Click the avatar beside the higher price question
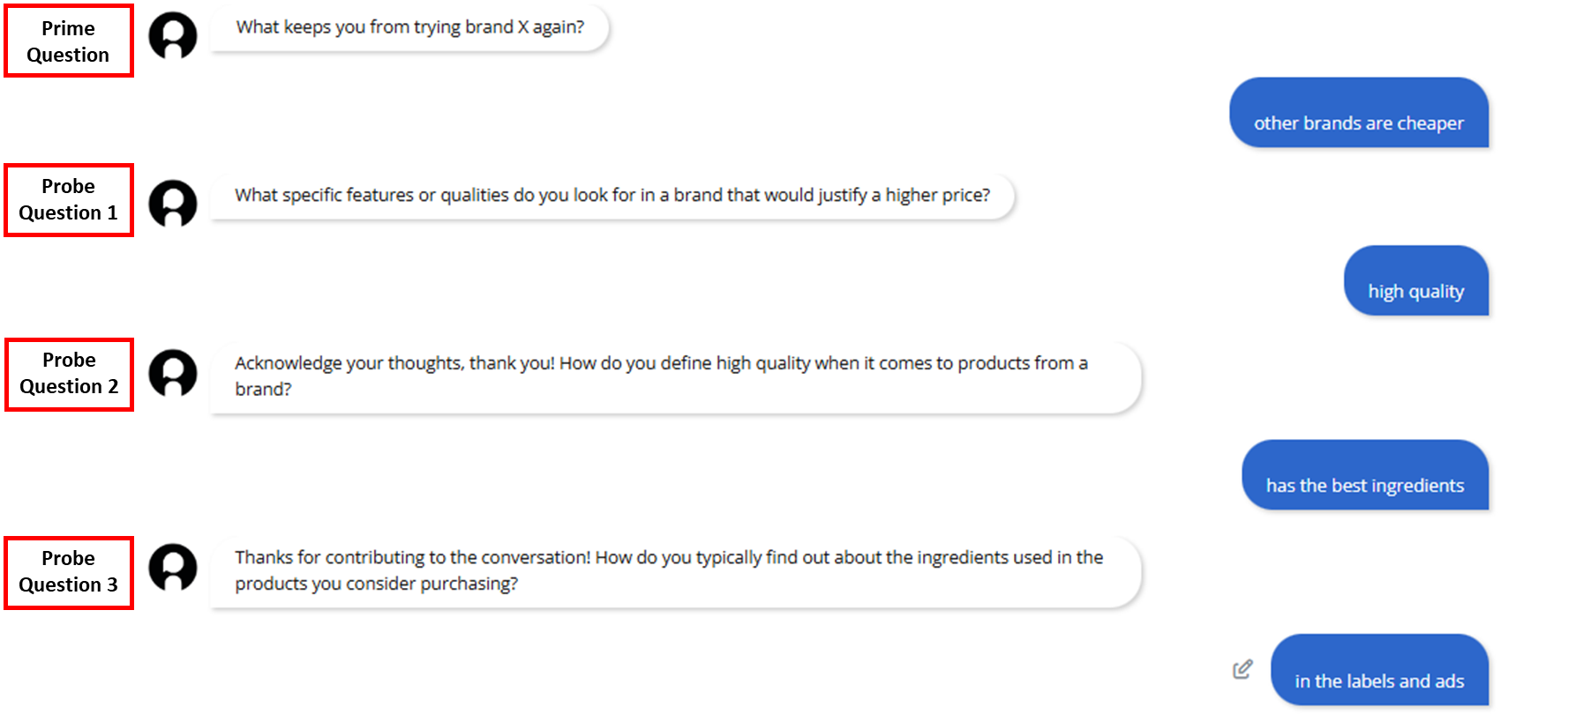This screenshot has height=722, width=1591. click(173, 204)
